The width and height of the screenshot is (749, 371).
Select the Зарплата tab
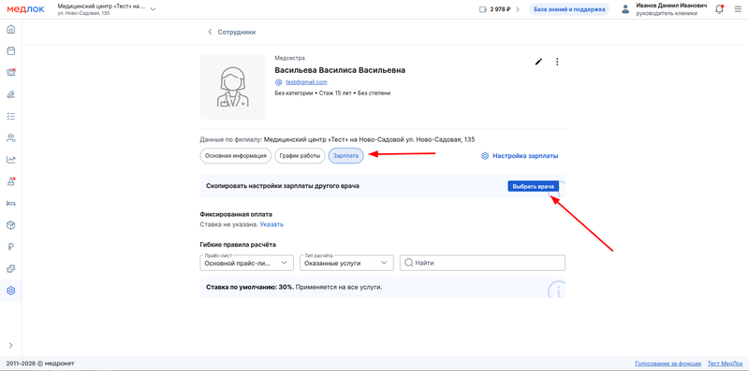(345, 155)
